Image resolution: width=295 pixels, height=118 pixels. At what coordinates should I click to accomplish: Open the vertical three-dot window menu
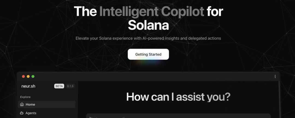coord(275,76)
